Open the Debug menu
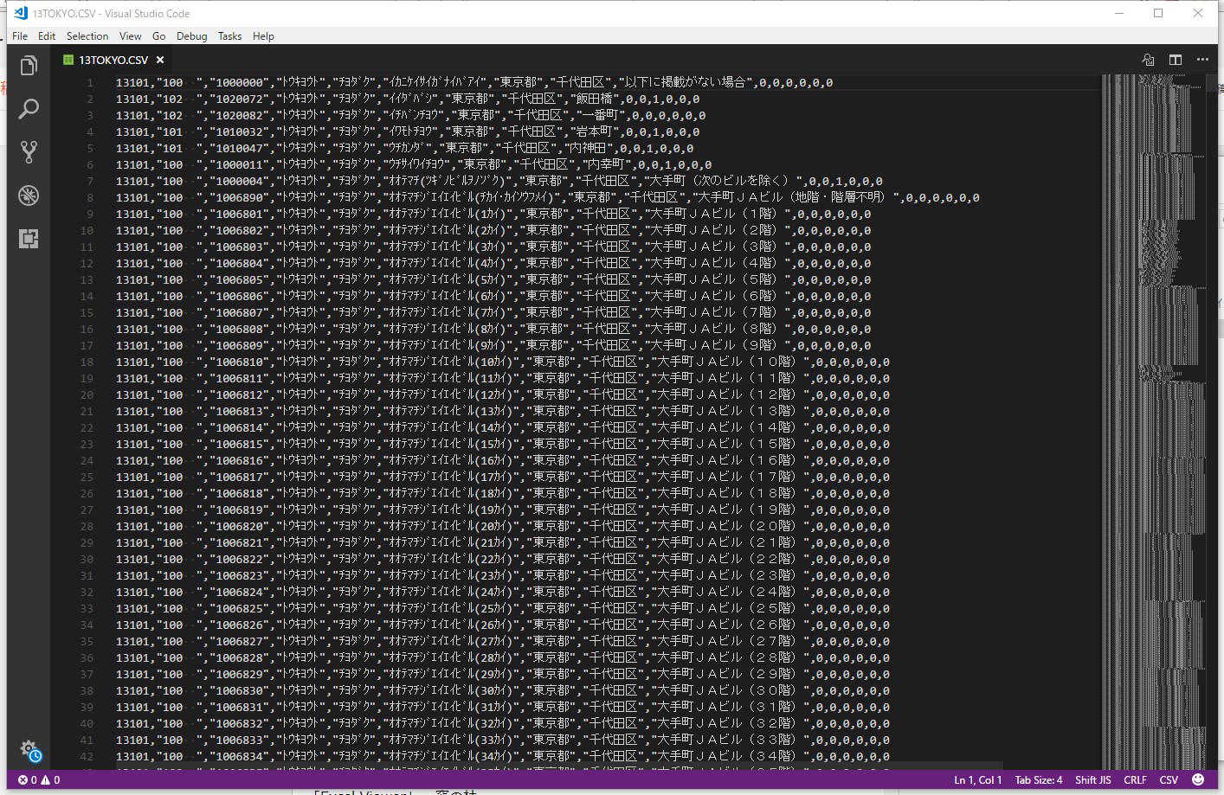The width and height of the screenshot is (1224, 795). click(x=191, y=35)
